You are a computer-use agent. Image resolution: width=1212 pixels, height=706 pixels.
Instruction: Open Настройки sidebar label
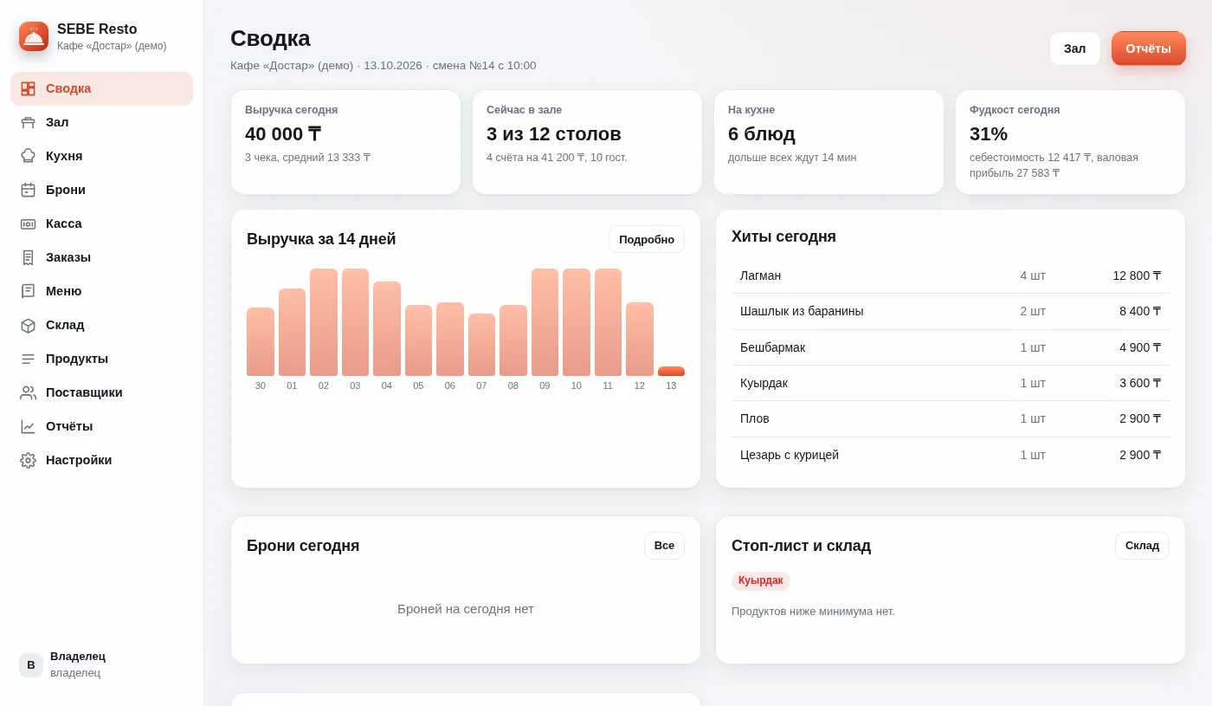(x=79, y=460)
